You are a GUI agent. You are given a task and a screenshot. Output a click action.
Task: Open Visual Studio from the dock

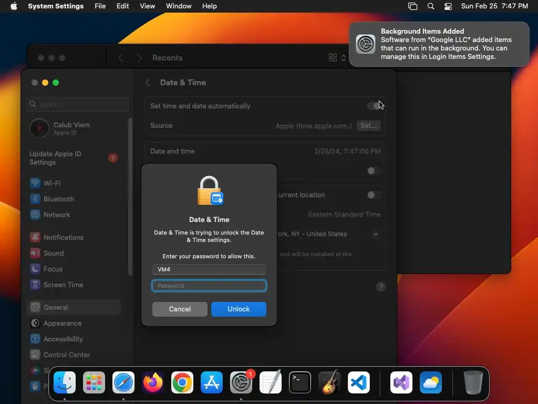(401, 382)
